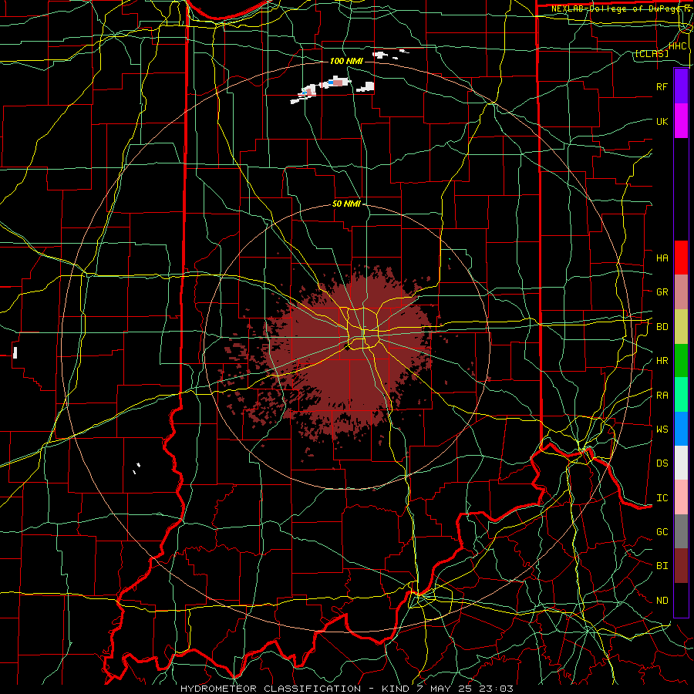This screenshot has height=694, width=694.
Task: Click the ND legend label
Action: point(662,601)
